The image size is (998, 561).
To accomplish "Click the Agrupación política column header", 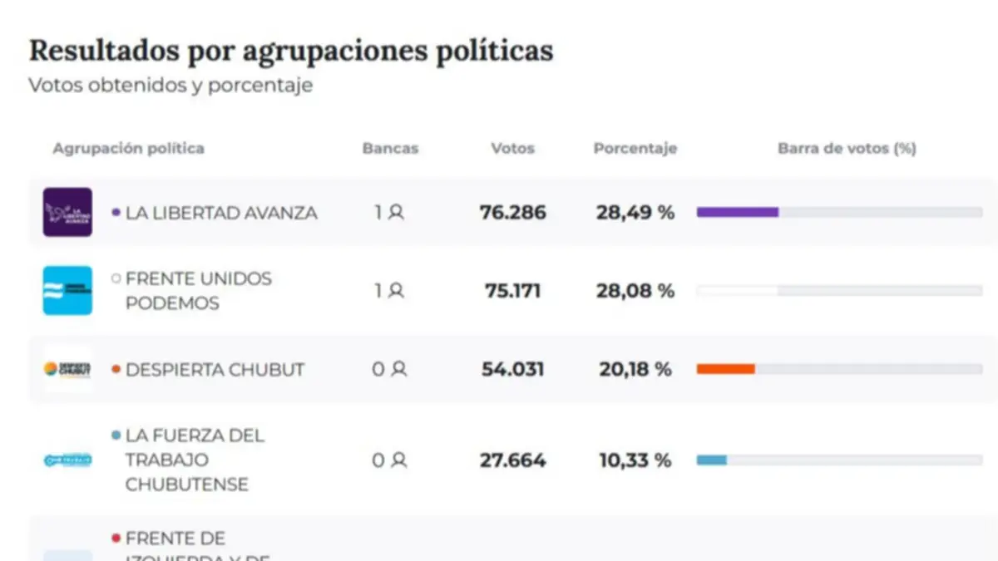I will (128, 149).
